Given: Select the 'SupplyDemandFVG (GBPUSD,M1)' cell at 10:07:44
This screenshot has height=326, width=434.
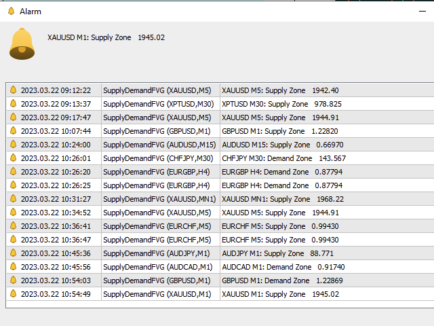Looking at the screenshot, I should click(x=157, y=131).
